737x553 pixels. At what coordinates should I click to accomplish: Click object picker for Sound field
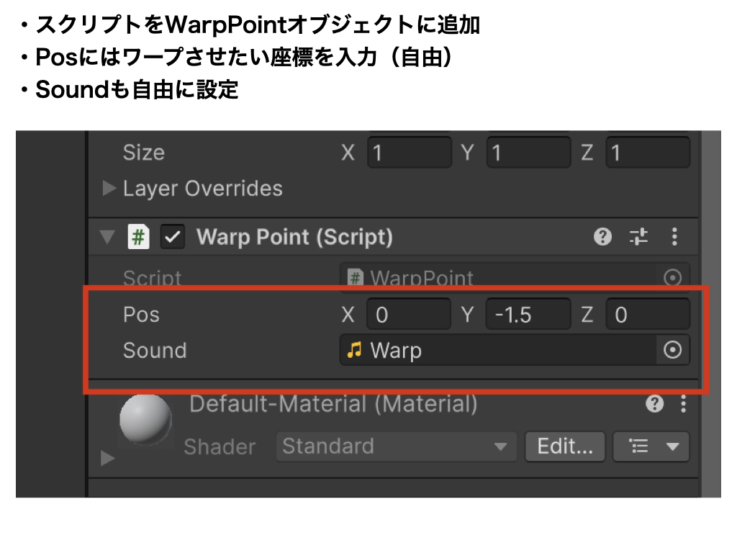pos(672,351)
